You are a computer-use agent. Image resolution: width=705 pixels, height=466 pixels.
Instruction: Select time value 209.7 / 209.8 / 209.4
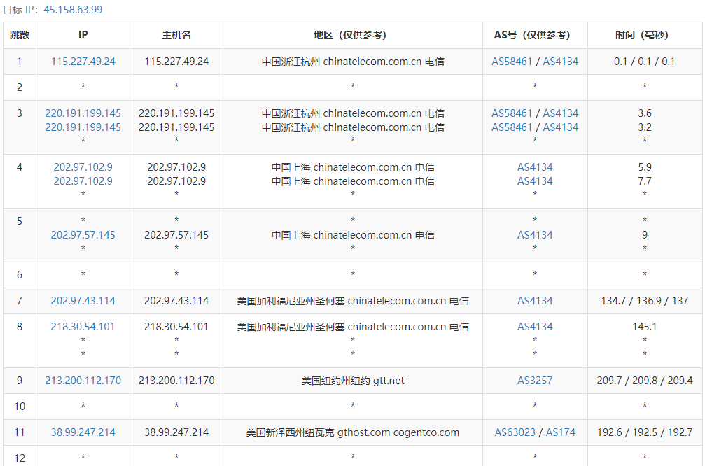point(645,381)
